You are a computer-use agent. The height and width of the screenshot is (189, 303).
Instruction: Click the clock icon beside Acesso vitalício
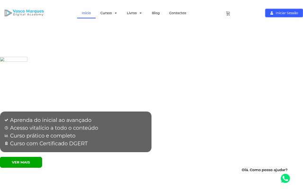6,128
